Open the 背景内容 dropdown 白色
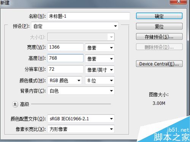The image size is (190, 142). click(x=81, y=91)
